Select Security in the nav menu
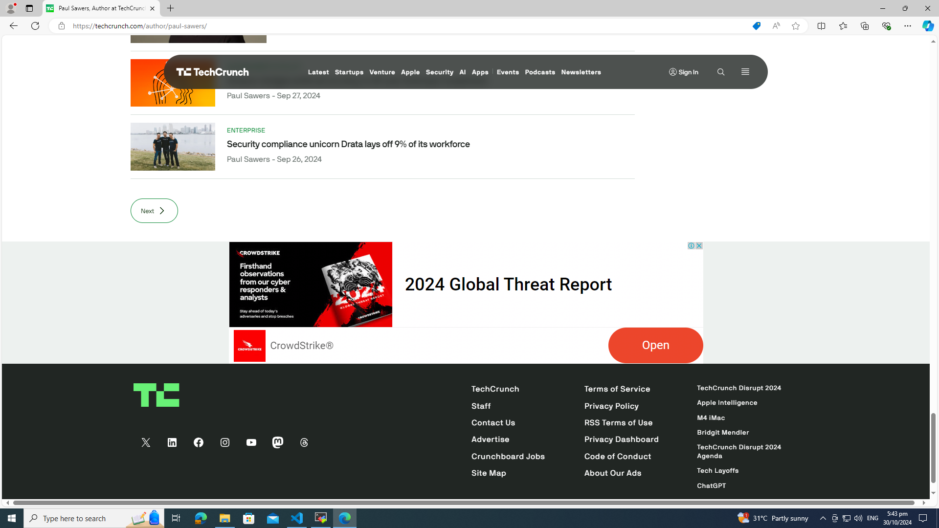The height and width of the screenshot is (528, 939). [x=439, y=72]
